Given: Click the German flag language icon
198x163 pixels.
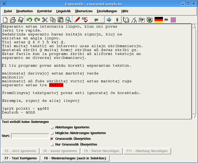Looking at the screenshot, I should click(159, 20).
